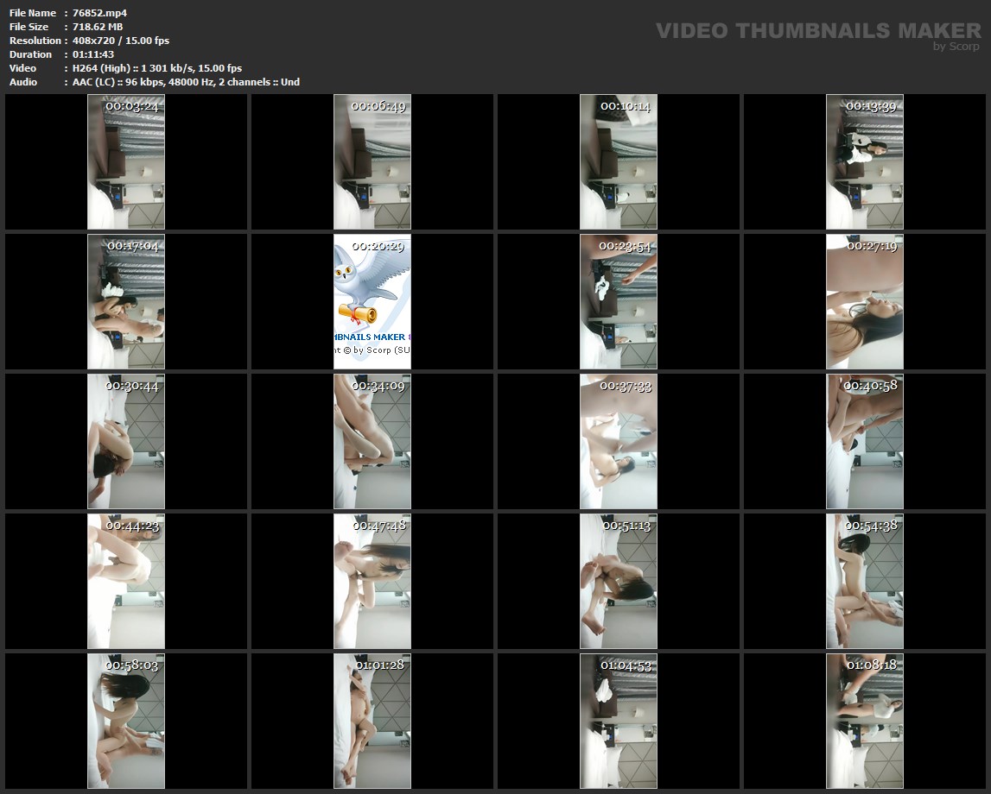Click the 00:03:24 timestamp label
The height and width of the screenshot is (794, 991).
tap(132, 106)
